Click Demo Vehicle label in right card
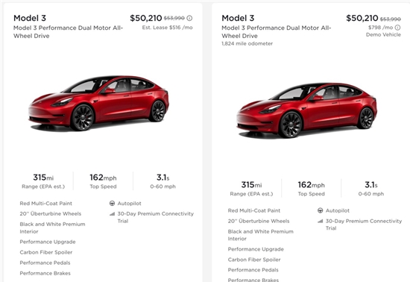410x282 pixels. (x=383, y=35)
